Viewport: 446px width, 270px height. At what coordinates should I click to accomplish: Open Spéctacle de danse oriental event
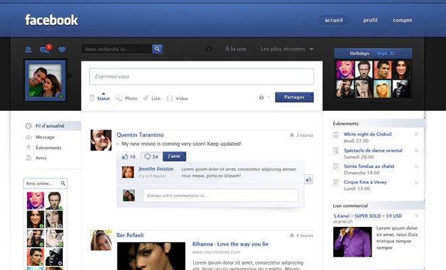(x=373, y=151)
